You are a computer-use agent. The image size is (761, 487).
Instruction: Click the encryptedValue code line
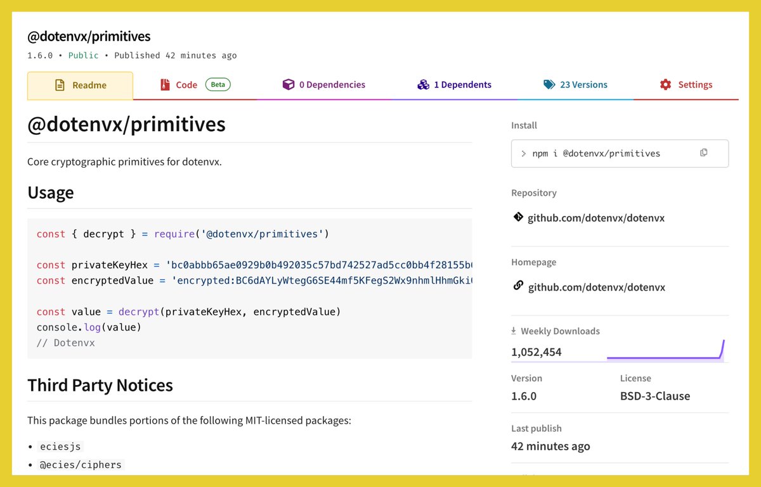[x=254, y=281]
